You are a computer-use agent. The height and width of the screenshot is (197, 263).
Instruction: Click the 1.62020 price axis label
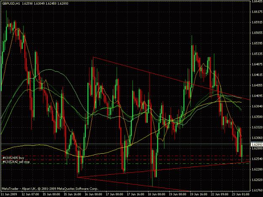[x=257, y=180]
